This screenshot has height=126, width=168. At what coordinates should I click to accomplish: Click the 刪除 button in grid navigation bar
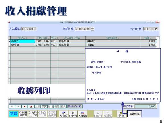click(57, 106)
